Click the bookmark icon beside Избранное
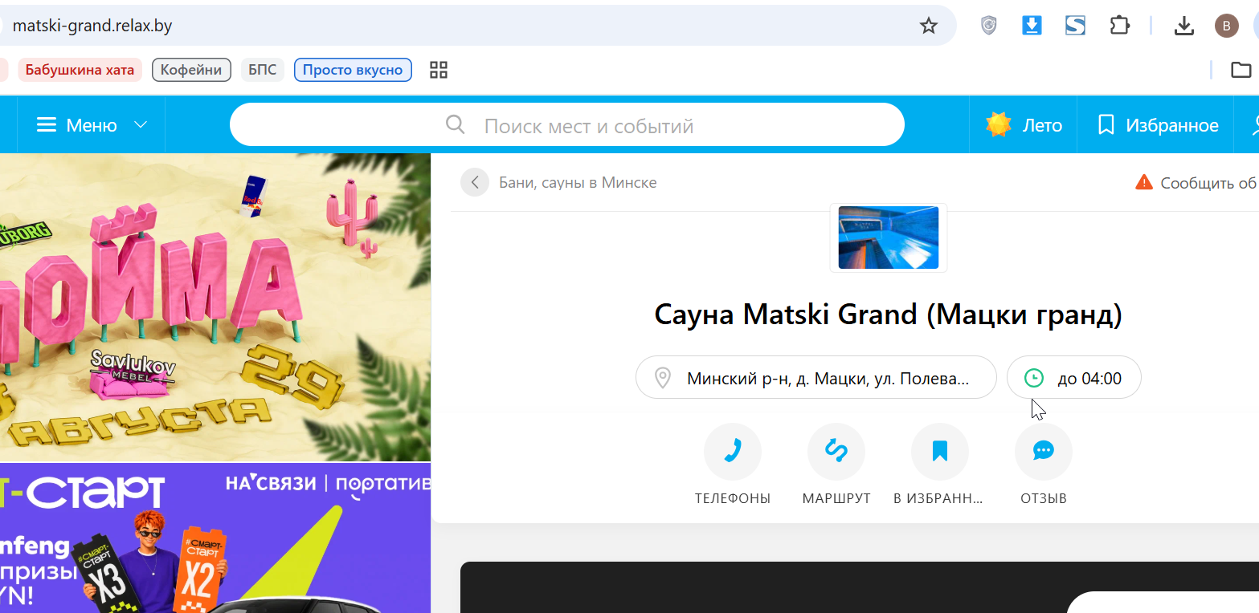The width and height of the screenshot is (1259, 613). pos(1106,125)
